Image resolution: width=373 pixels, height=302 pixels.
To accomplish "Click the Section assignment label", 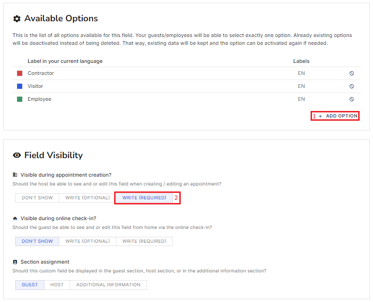I will click(x=45, y=262).
